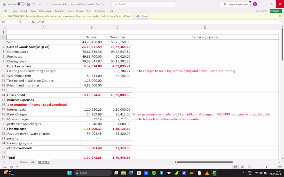
Task: Open the Undo history dropdown arrow
Action: click(x=36, y=4)
